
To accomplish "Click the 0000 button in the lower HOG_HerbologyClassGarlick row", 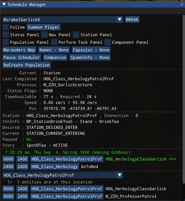I will pos(8,189).
